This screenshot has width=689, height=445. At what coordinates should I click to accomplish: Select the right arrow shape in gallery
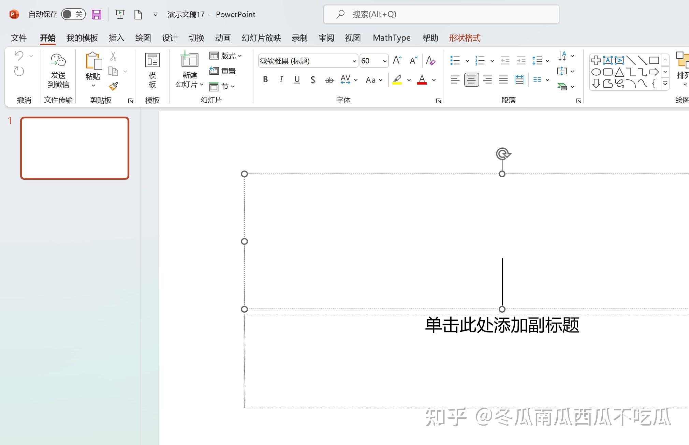click(654, 72)
